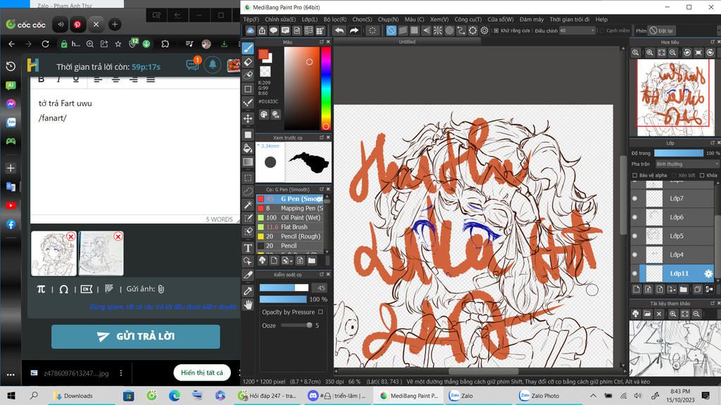Click GỬI TRẢ LỜI button
The height and width of the screenshot is (405, 721).
[x=136, y=337]
